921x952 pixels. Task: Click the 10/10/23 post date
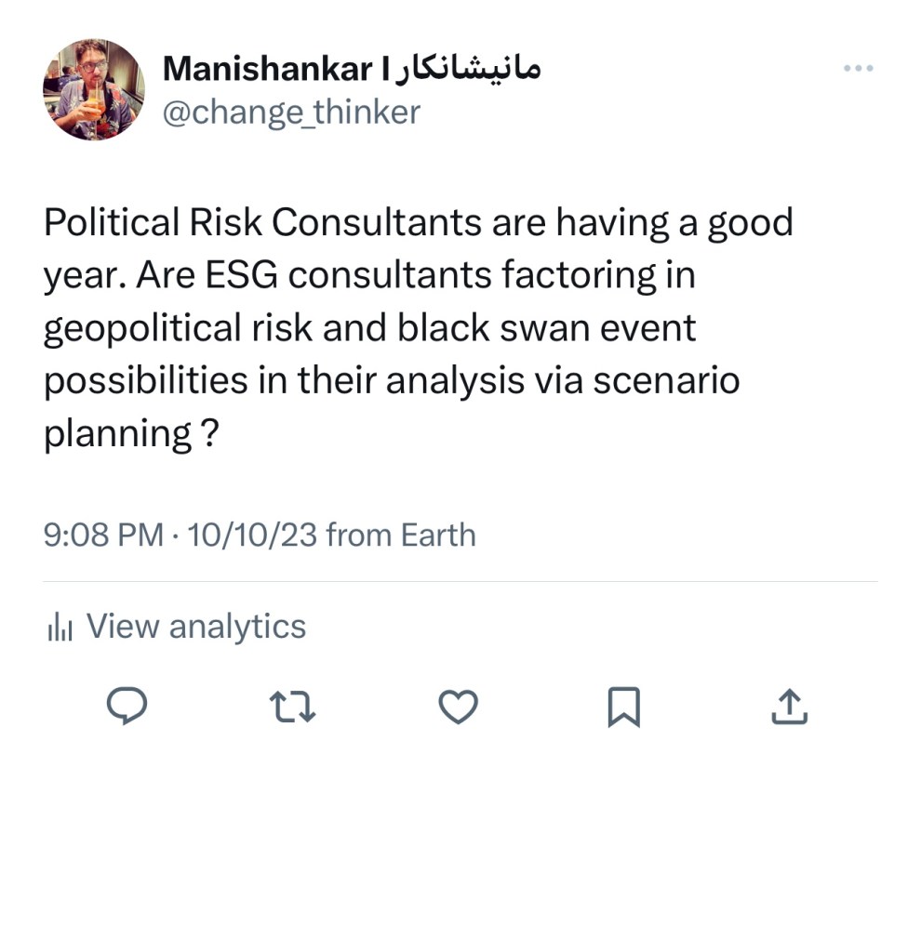click(252, 535)
